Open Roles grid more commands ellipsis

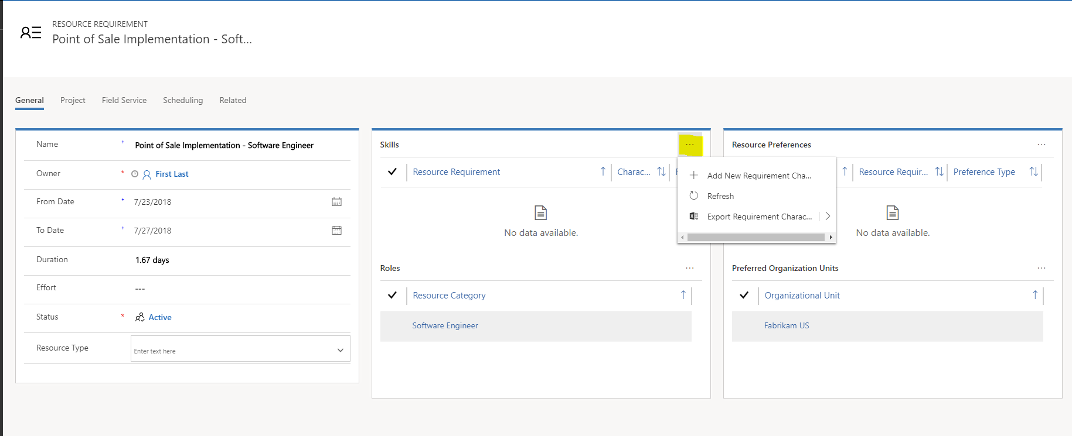point(690,268)
